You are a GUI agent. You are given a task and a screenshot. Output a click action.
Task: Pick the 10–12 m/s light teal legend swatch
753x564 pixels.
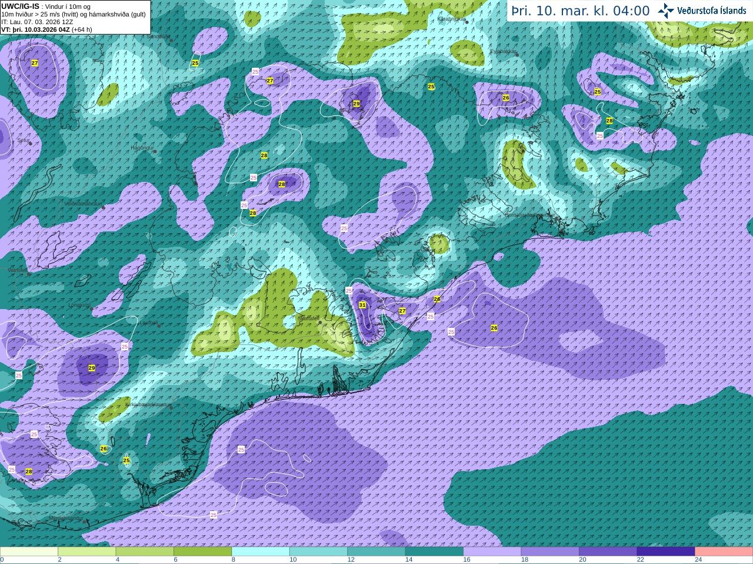coord(318,552)
